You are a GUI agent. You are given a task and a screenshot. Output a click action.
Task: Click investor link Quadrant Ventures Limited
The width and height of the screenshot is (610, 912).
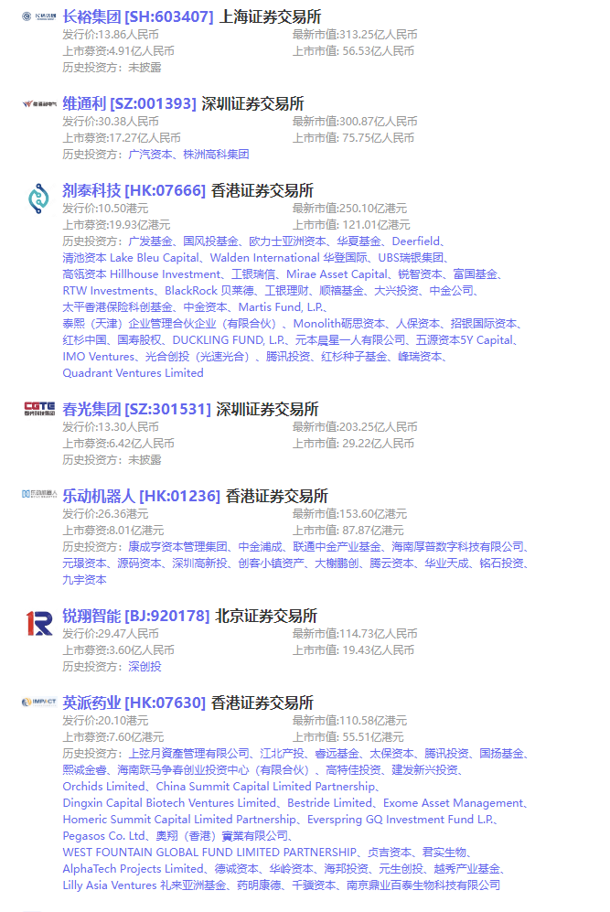(134, 373)
